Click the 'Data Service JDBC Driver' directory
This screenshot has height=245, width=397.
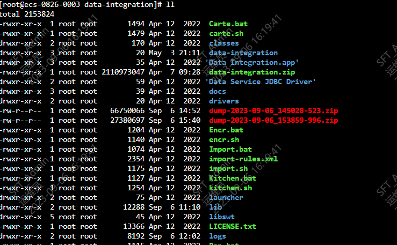coord(261,81)
